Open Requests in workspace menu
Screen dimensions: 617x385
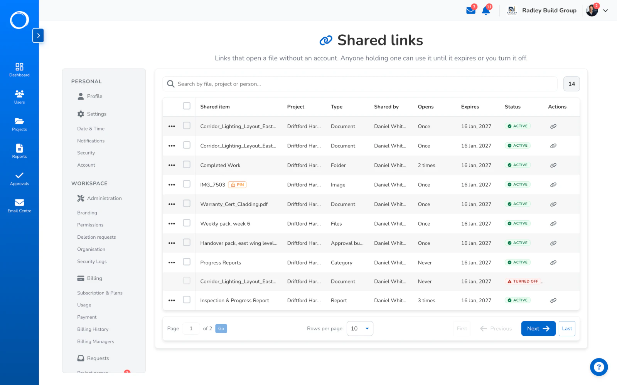click(93, 358)
